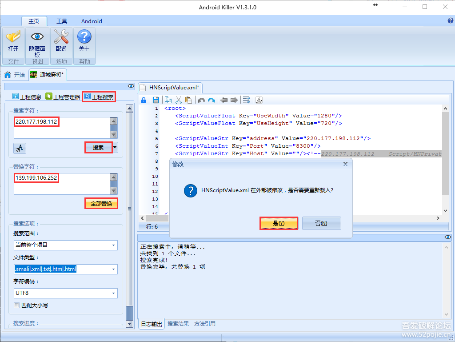Switch to 日志输出 output tab
The image size is (455, 342).
click(152, 324)
